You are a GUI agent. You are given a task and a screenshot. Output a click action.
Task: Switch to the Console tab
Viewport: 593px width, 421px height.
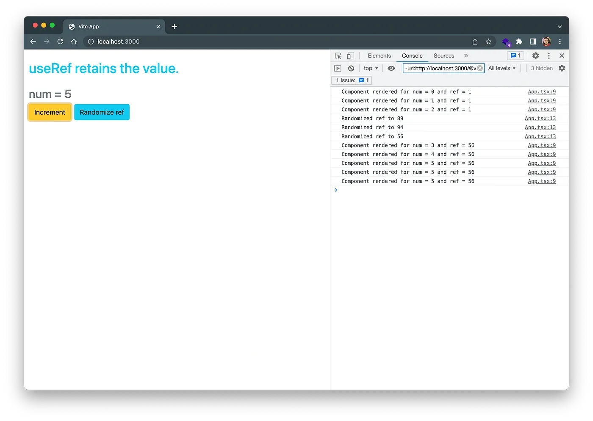point(412,55)
